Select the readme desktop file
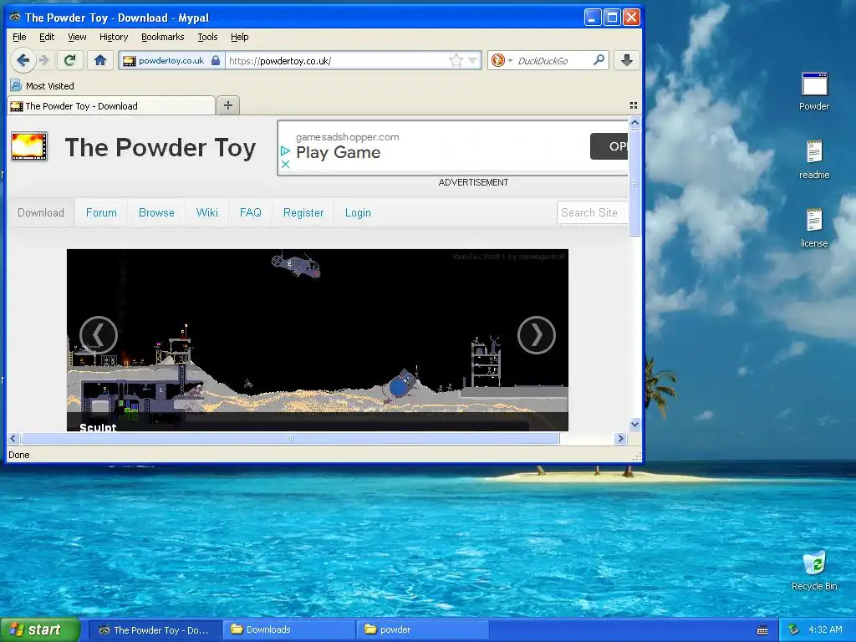 [x=814, y=160]
